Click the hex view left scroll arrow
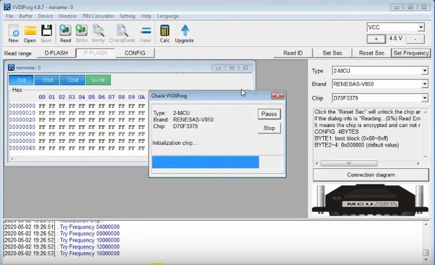The image size is (435, 265). pos(12,159)
